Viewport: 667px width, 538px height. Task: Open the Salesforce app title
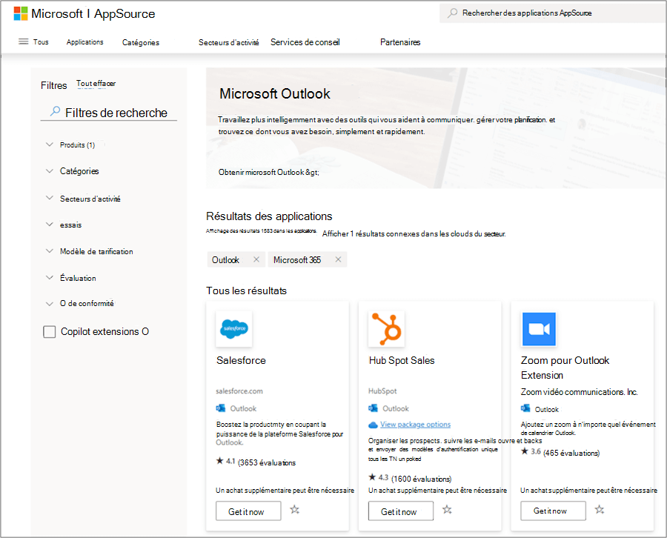pos(241,360)
